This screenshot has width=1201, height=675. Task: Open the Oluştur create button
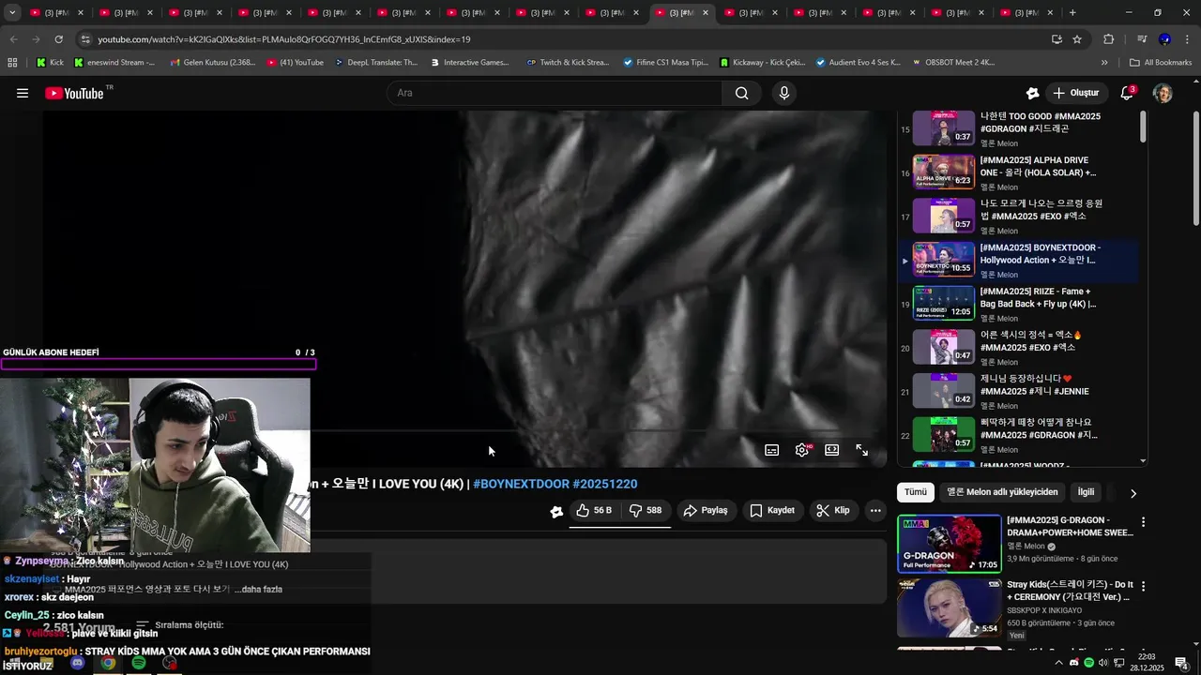click(1076, 93)
